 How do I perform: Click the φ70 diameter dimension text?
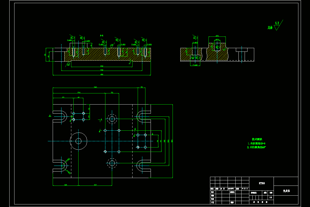pos(217,36)
